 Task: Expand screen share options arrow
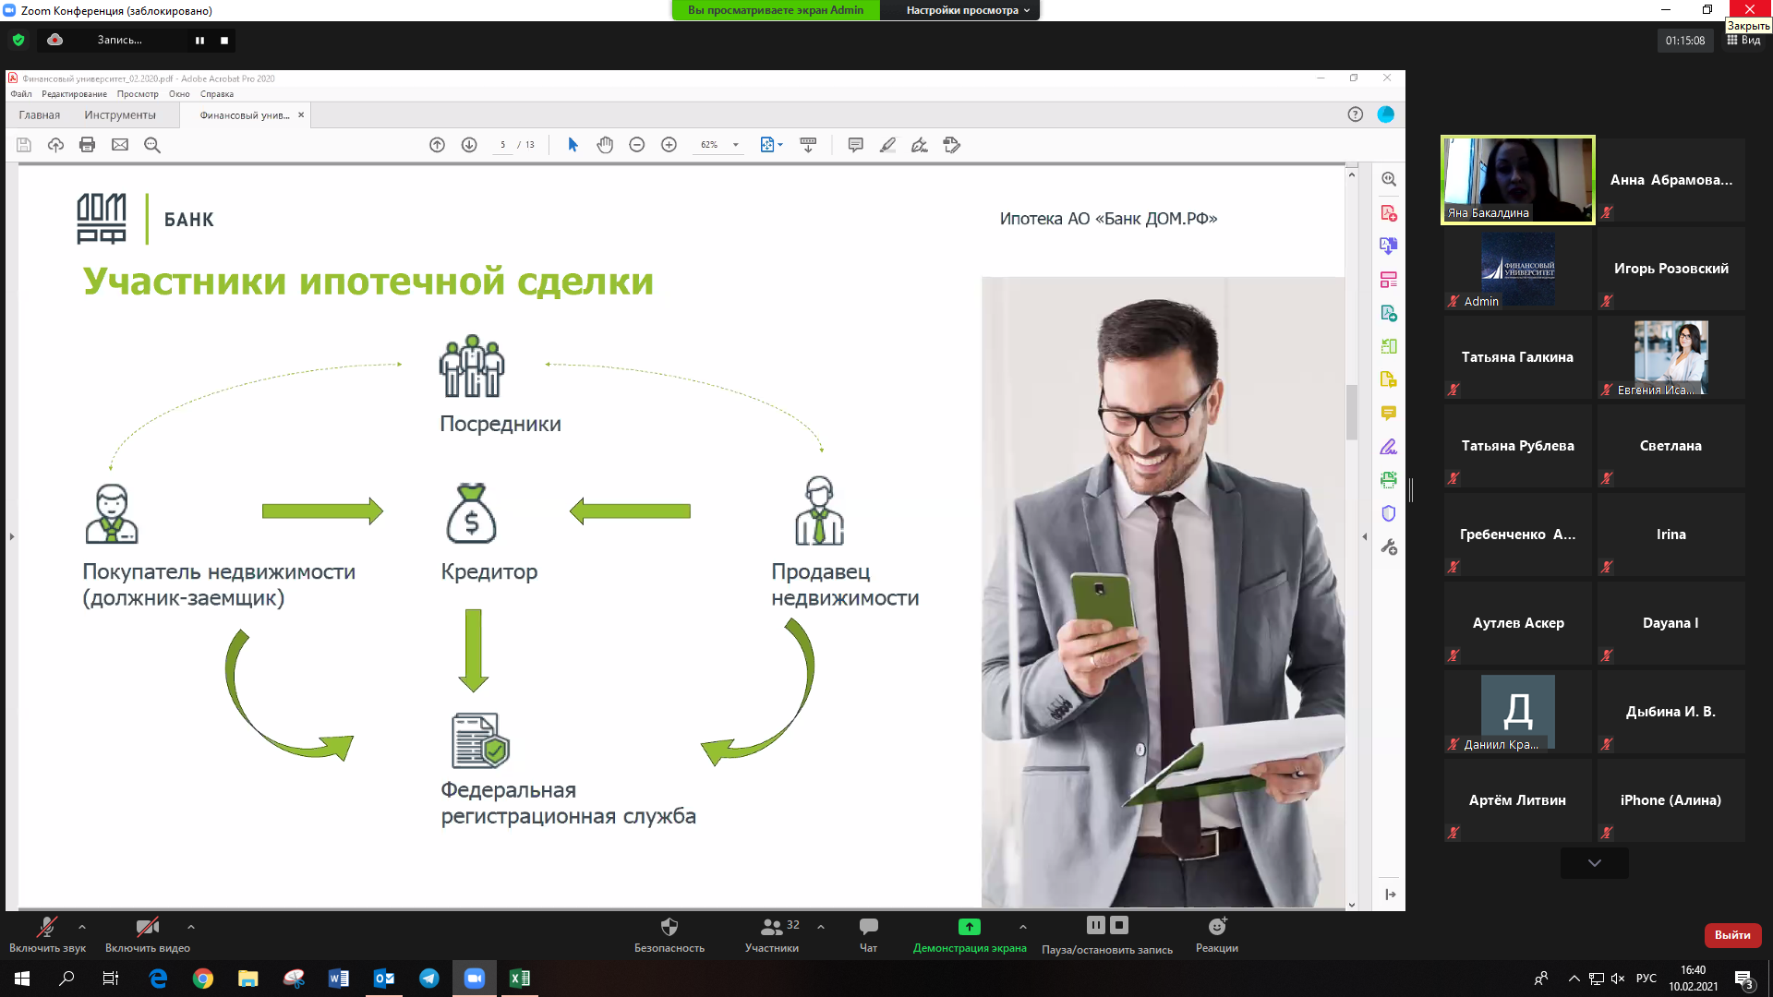[1023, 927]
